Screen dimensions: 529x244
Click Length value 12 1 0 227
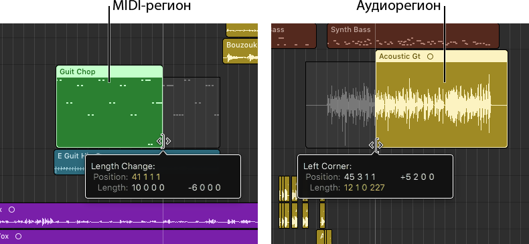tap(364, 188)
